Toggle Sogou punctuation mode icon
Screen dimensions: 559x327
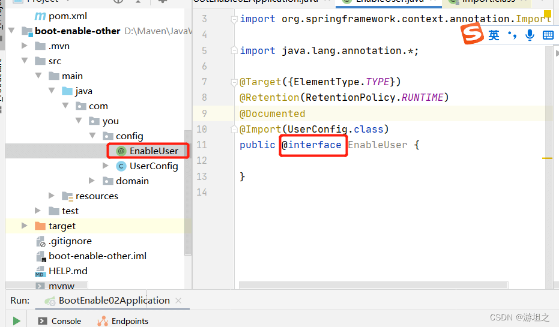pos(512,35)
